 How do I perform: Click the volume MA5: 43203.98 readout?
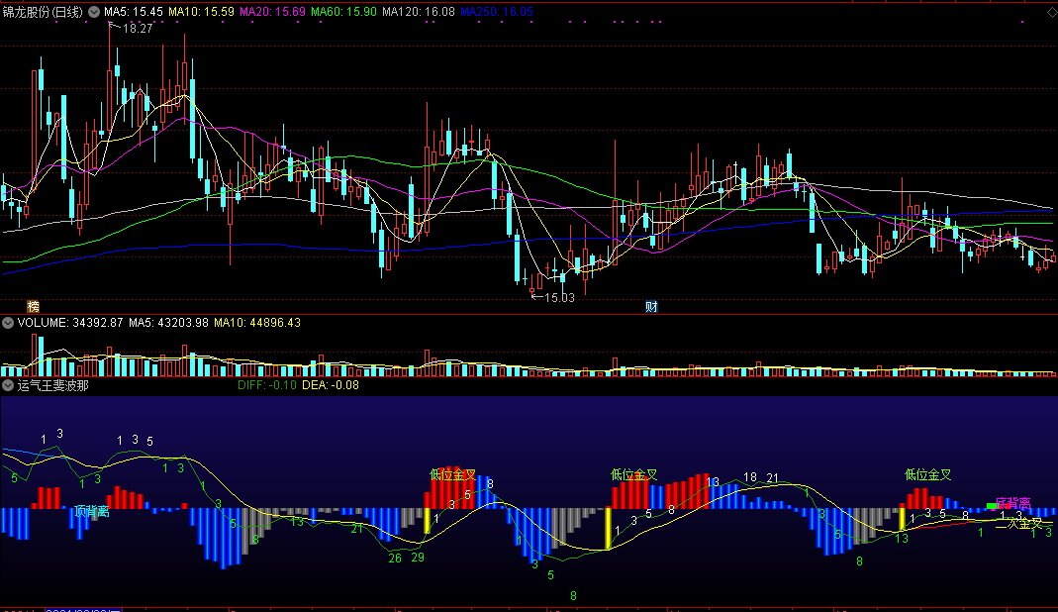[168, 323]
